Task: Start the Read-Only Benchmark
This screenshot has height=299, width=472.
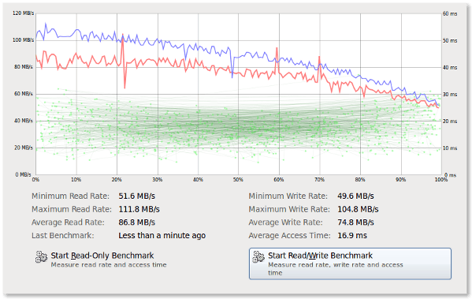Action: pyautogui.click(x=101, y=260)
